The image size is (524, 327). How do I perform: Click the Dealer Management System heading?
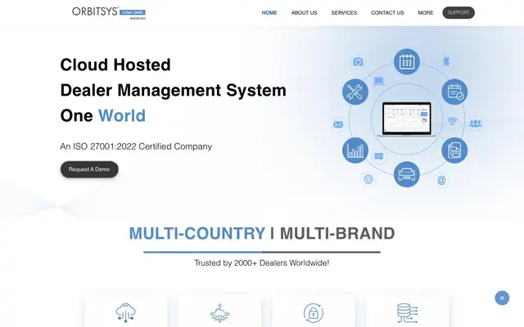tap(173, 90)
